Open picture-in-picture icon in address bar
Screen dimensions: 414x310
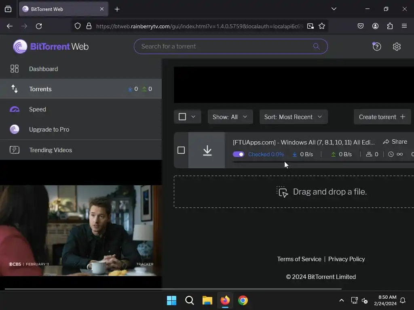click(310, 26)
